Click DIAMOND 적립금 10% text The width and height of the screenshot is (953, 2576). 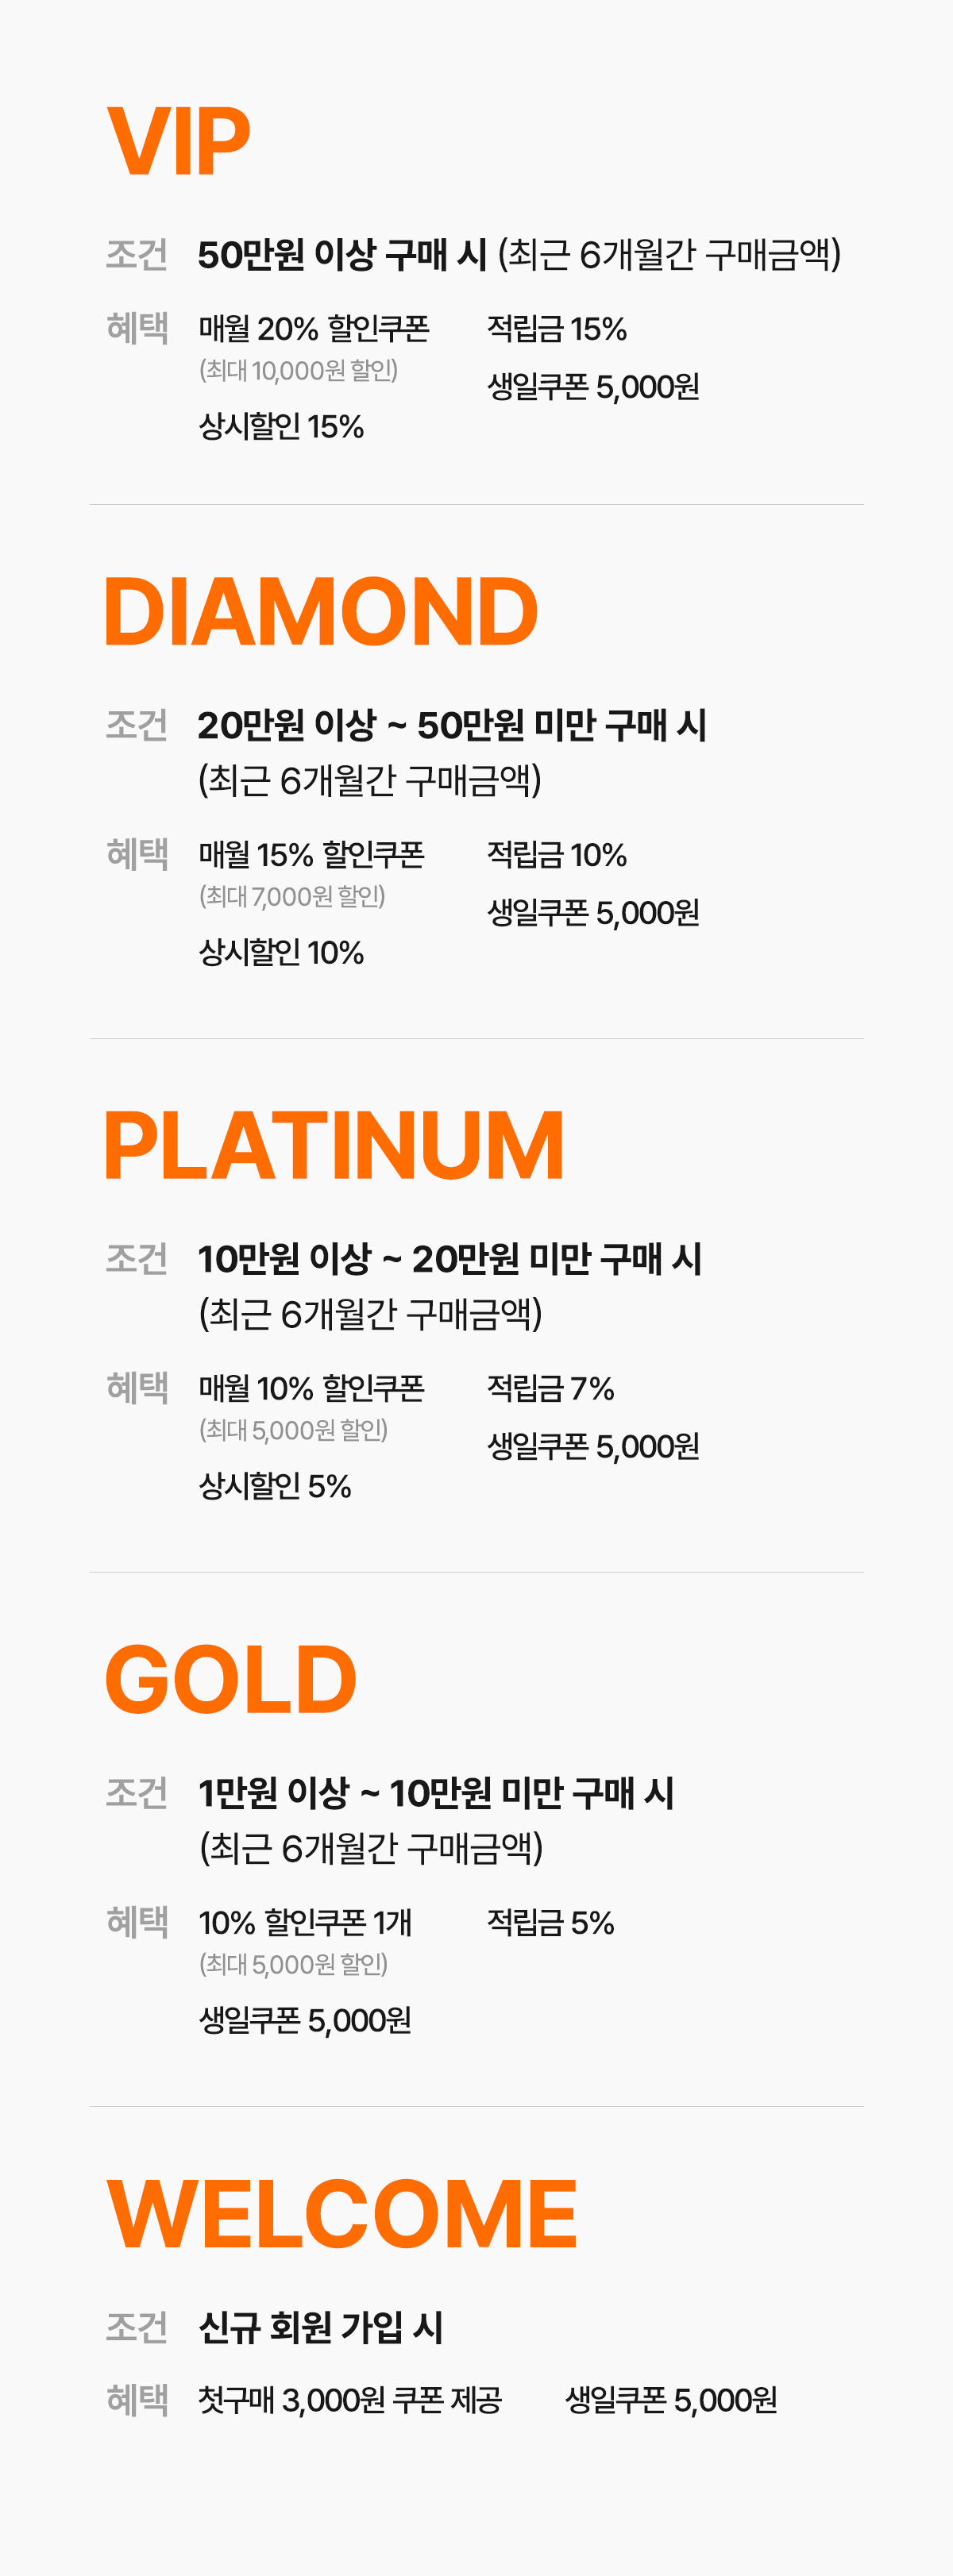pyautogui.click(x=557, y=855)
